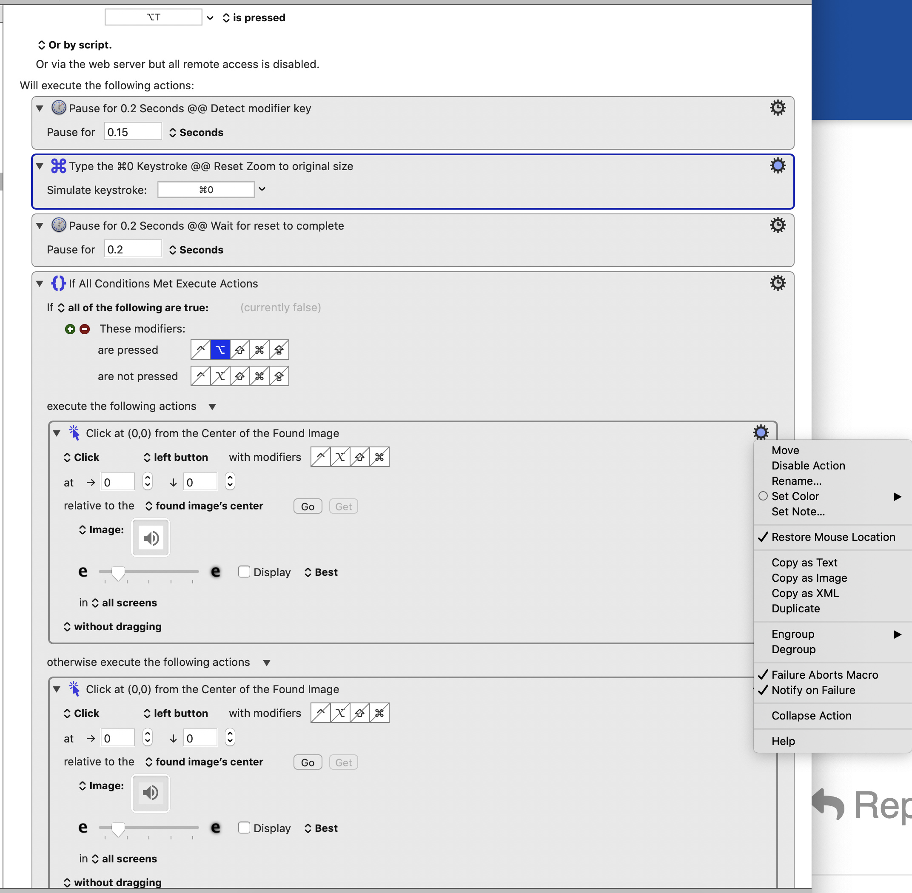Click speaker image well in first Click action
The image size is (912, 893).
(151, 538)
